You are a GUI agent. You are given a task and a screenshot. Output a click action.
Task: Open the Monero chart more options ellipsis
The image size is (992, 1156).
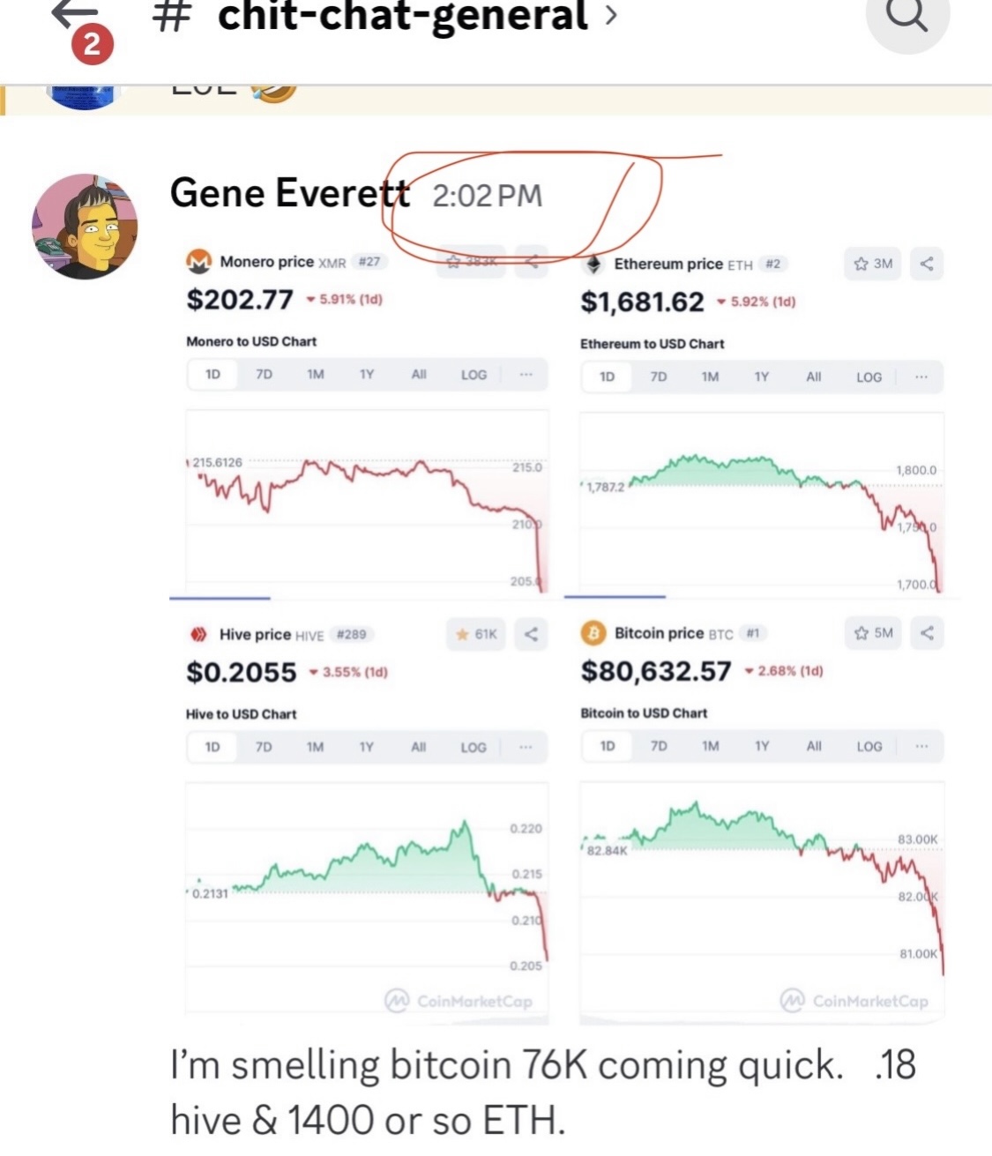point(526,375)
